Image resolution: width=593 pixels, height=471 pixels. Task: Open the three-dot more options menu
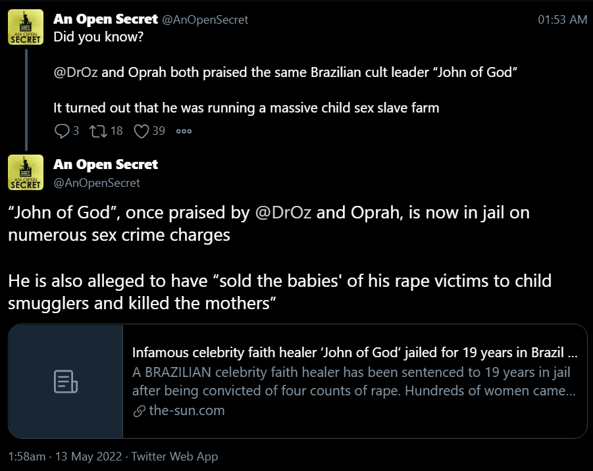click(x=184, y=131)
